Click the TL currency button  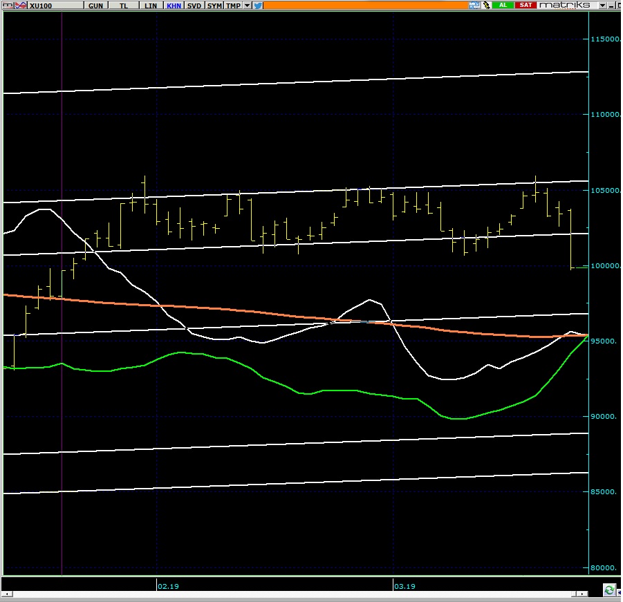click(124, 6)
